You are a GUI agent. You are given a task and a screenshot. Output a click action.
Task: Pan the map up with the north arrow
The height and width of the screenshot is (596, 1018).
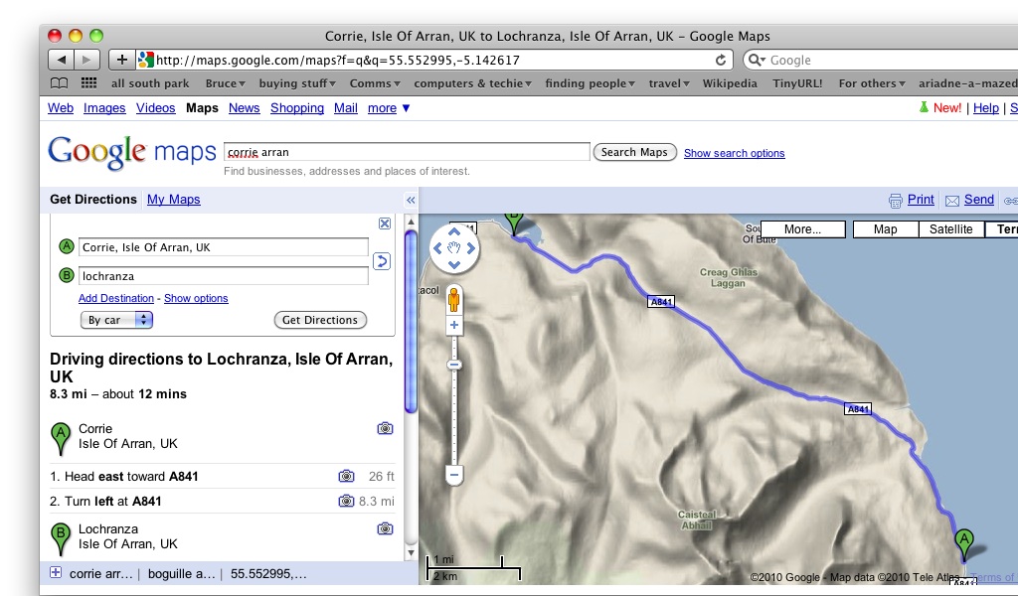point(454,232)
